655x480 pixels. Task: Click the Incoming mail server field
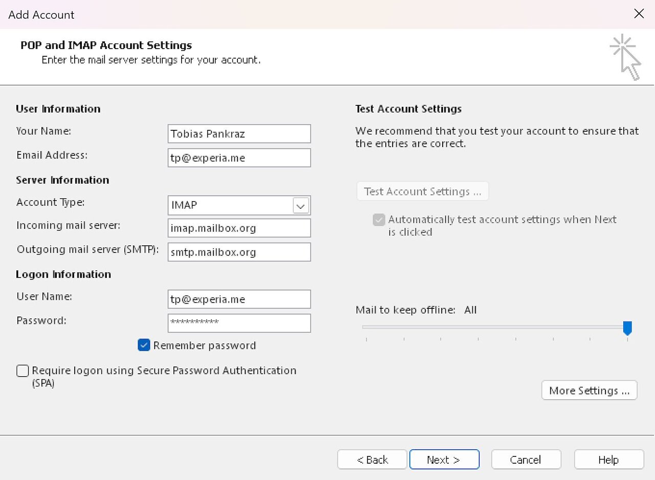pos(239,228)
